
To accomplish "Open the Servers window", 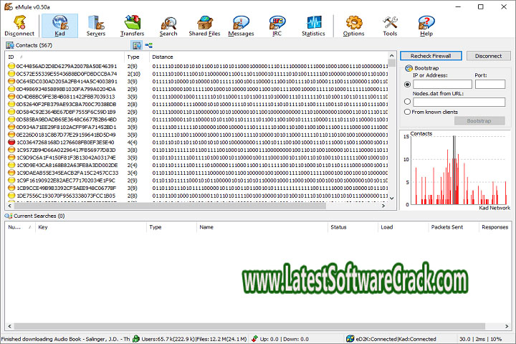I will 96,26.
